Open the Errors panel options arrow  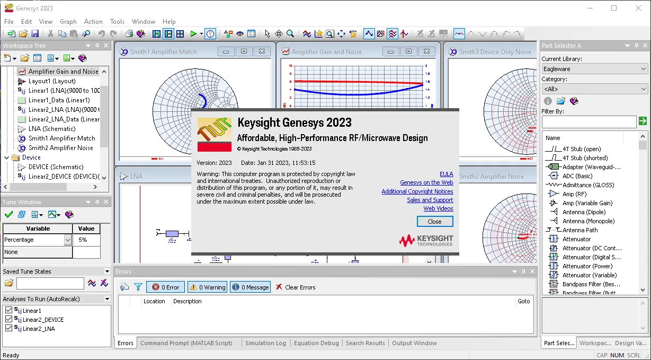514,271
